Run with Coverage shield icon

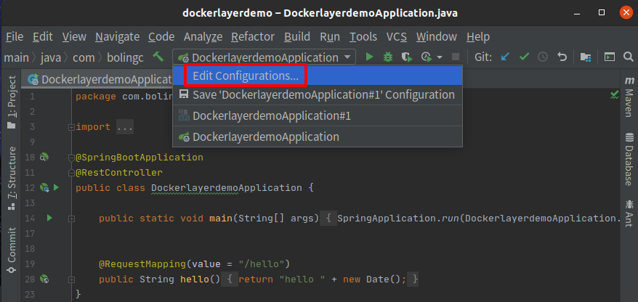coord(407,57)
